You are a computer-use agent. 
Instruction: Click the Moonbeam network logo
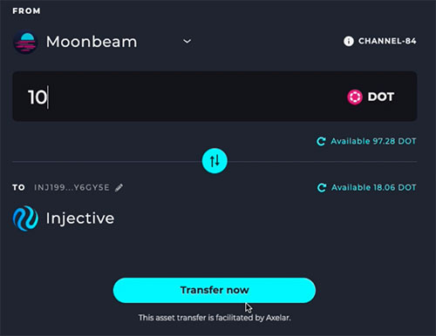[x=25, y=42]
